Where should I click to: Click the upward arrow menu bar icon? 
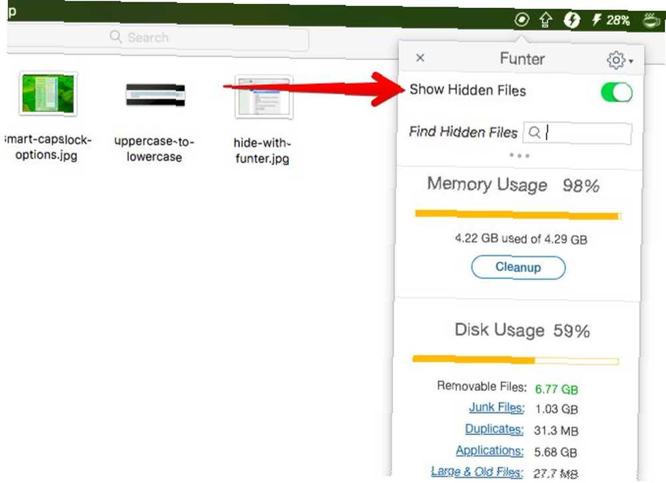546,19
